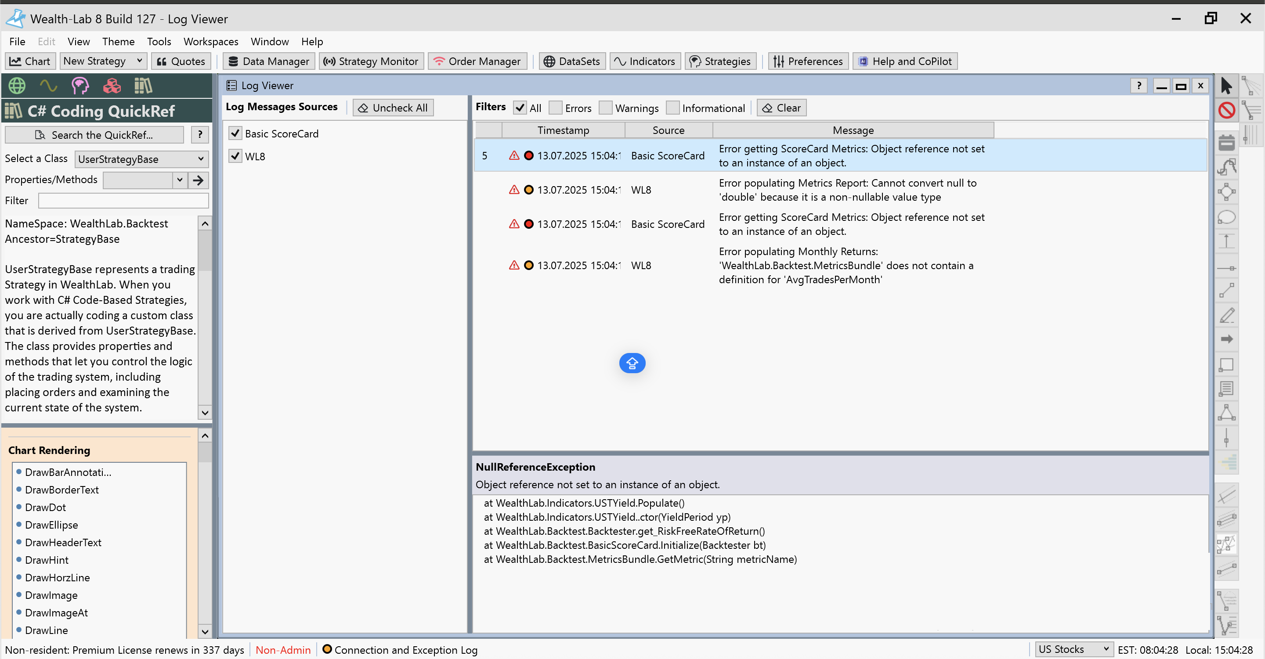This screenshot has height=659, width=1265.
Task: Click the Chart Rendering list scrollbar up arrow
Action: coord(205,436)
